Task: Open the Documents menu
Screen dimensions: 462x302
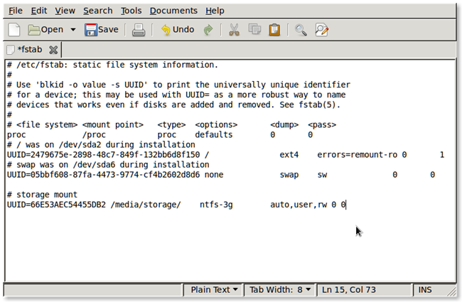Action: point(173,11)
